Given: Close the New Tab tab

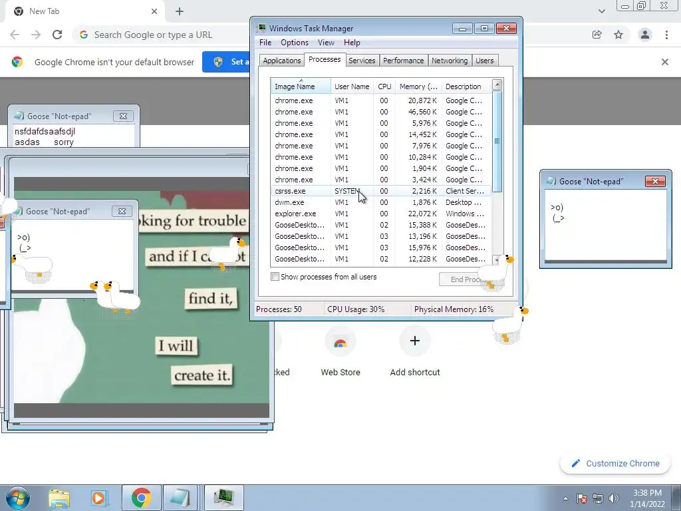Looking at the screenshot, I should 154,11.
